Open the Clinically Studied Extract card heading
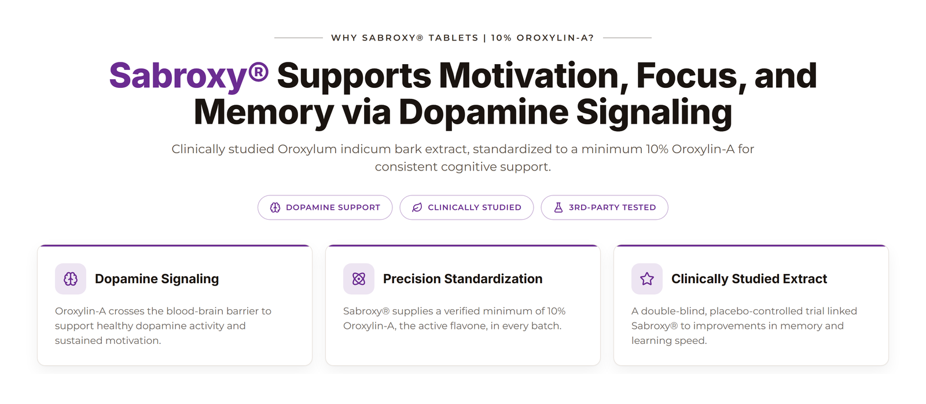 coord(749,279)
